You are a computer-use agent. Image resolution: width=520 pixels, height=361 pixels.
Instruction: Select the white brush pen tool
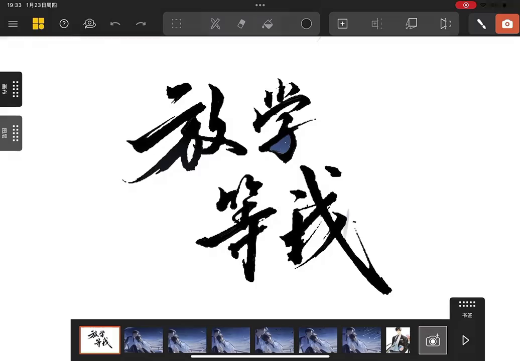click(481, 24)
